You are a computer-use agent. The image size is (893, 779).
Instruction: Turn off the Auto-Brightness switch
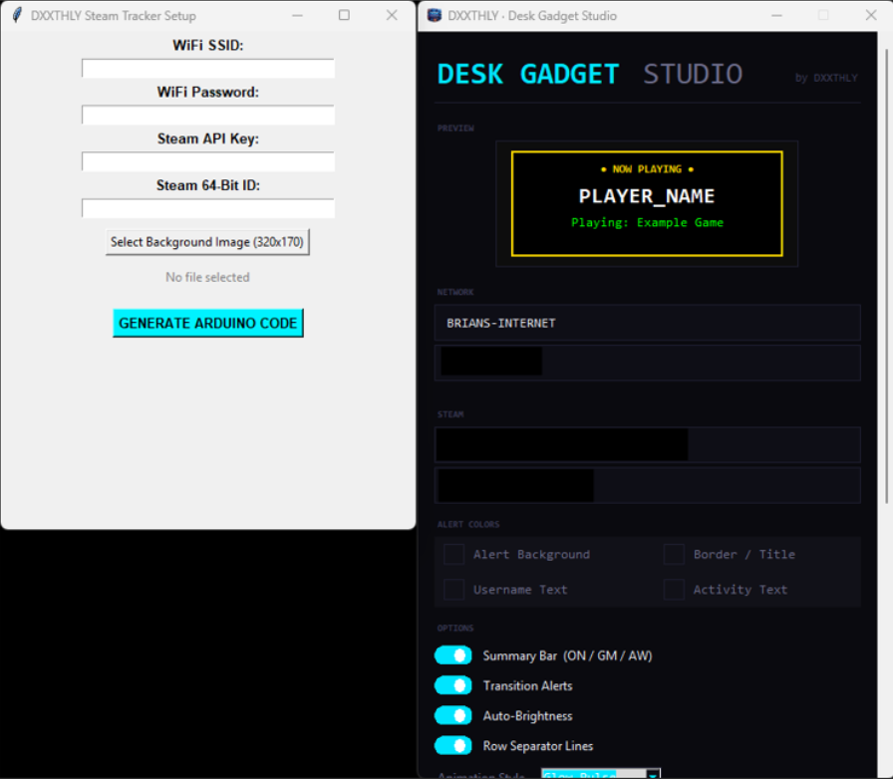point(453,716)
